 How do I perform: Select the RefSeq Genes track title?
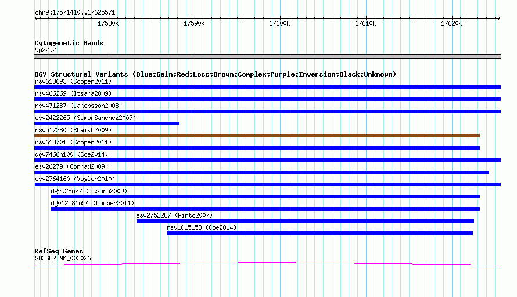[x=59, y=251]
